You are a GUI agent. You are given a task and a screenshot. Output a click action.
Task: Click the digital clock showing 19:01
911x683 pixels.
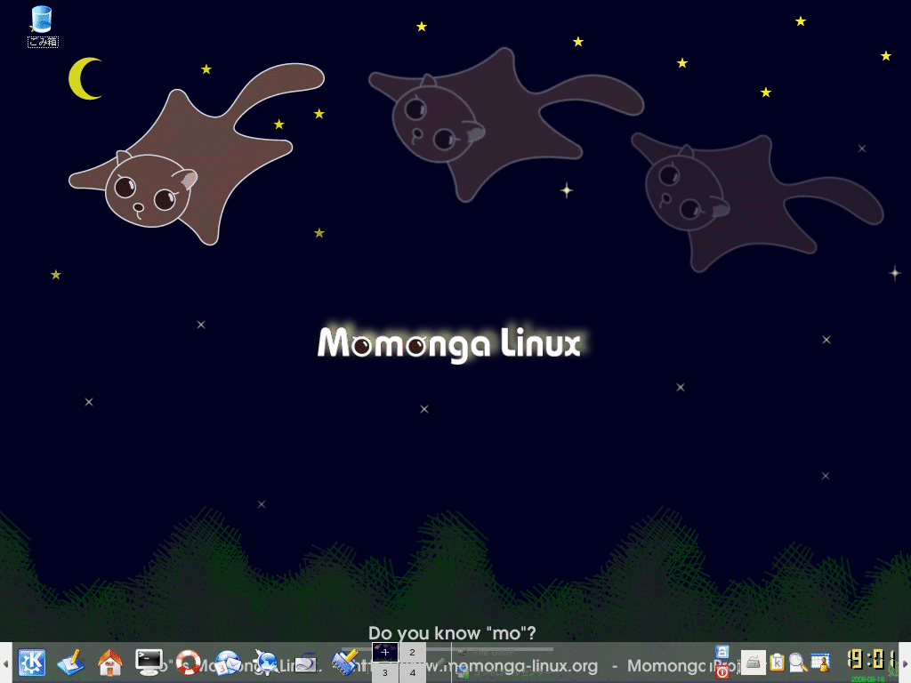click(x=870, y=660)
